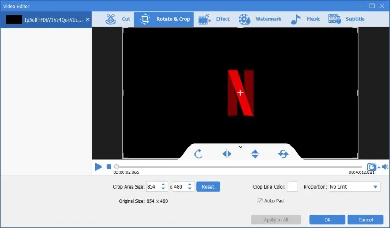Select the Rotate & Crop tab
The image size is (390, 228).
pyautogui.click(x=164, y=19)
